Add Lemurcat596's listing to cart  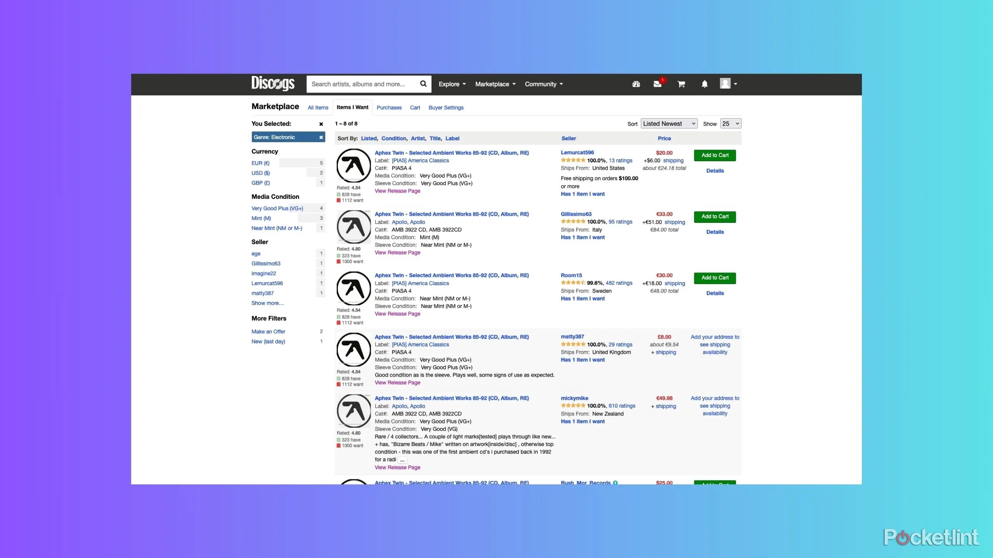(714, 155)
